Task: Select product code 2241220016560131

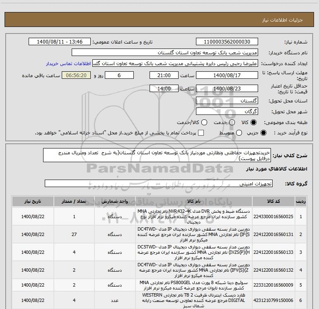Action: (x=273, y=234)
